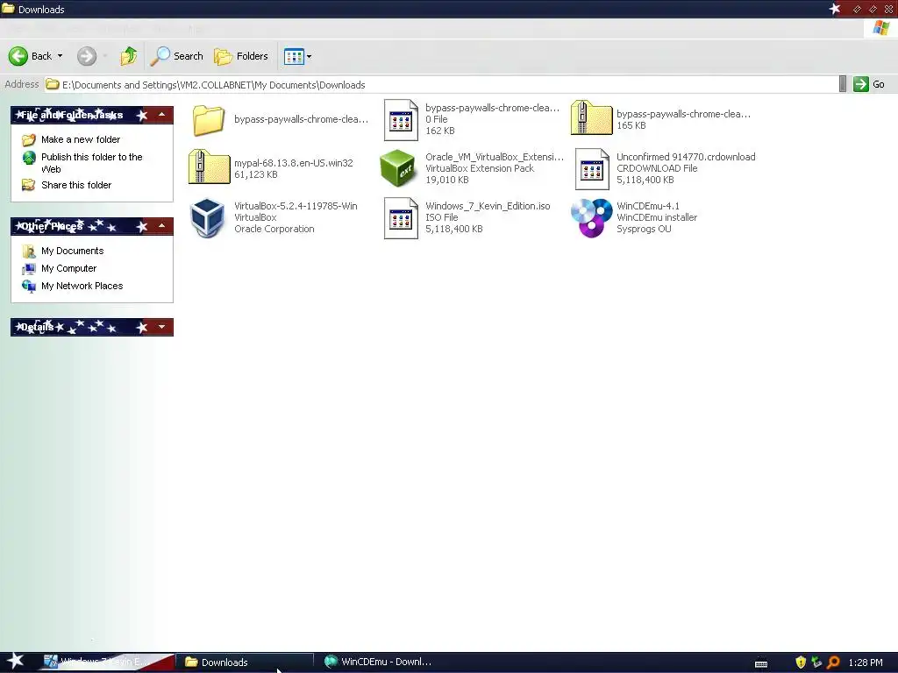Collapse the Other Places panel
The height and width of the screenshot is (673, 898).
(162, 227)
